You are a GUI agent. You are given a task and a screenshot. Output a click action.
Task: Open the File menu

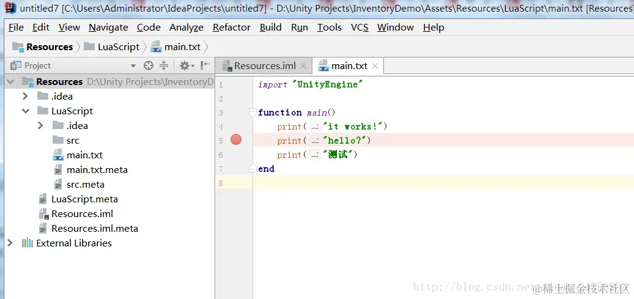click(x=16, y=28)
